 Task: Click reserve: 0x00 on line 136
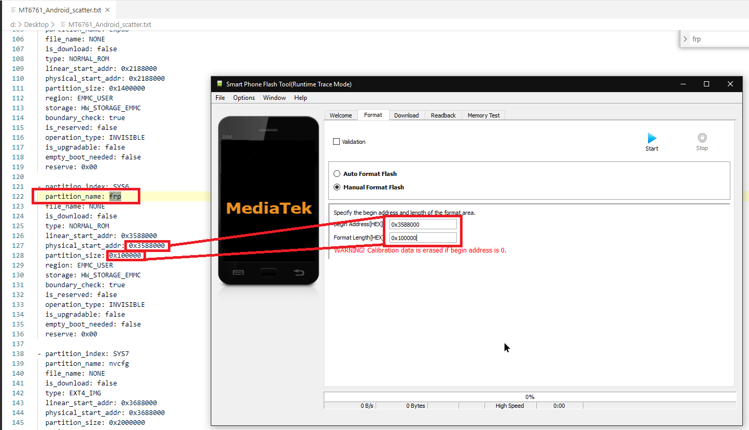coord(71,334)
